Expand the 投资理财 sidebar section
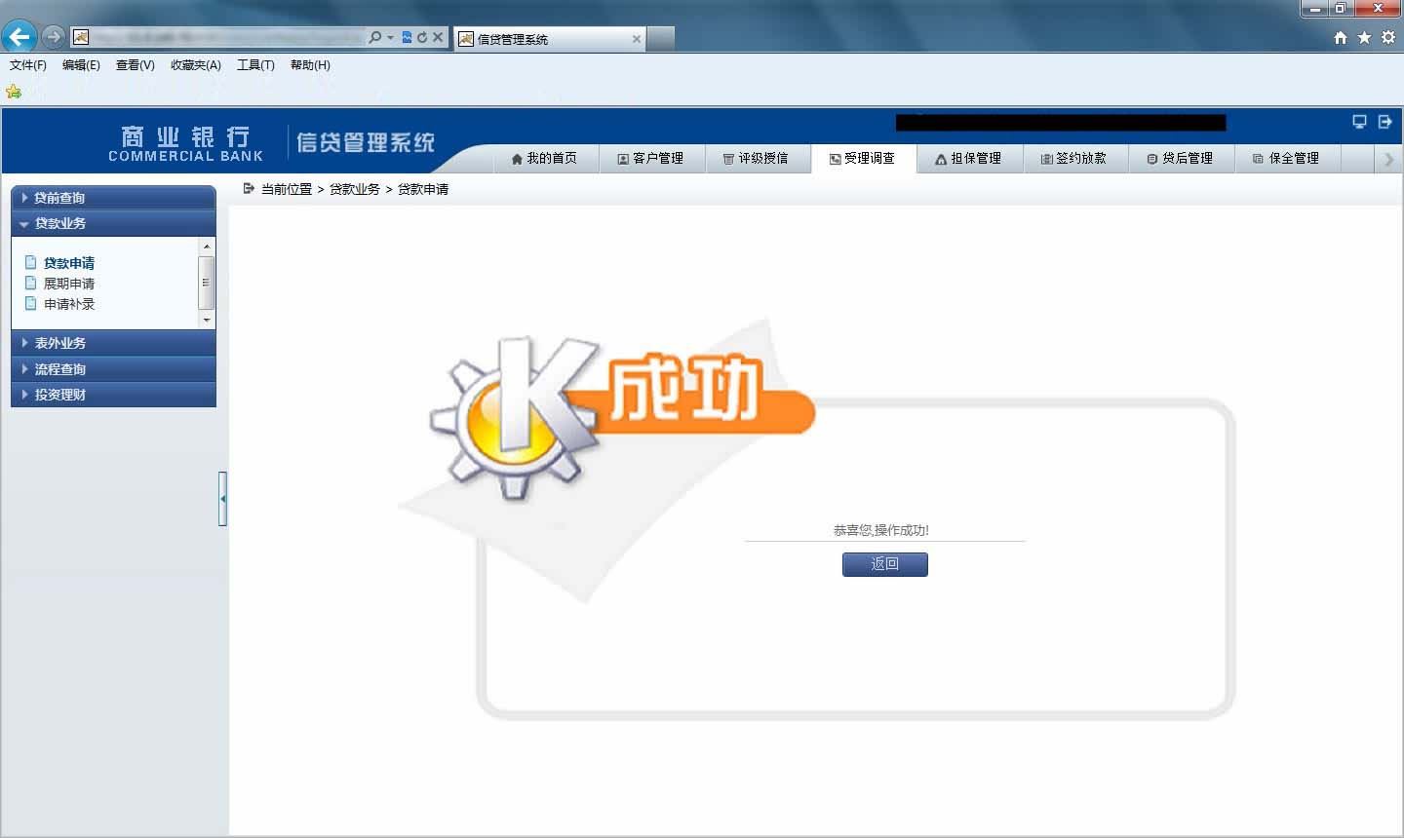The image size is (1404, 838). (113, 395)
